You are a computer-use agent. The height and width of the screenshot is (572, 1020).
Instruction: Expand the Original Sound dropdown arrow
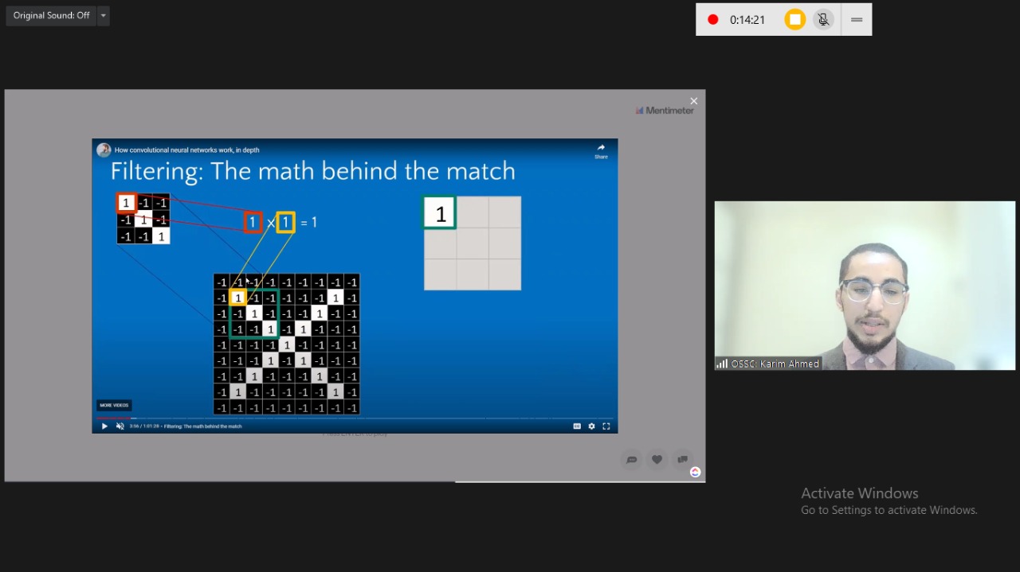[103, 16]
